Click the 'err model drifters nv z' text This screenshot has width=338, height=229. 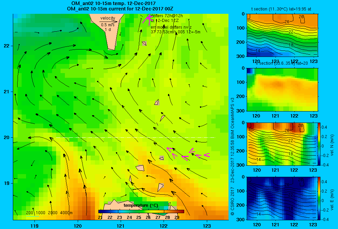171,27
